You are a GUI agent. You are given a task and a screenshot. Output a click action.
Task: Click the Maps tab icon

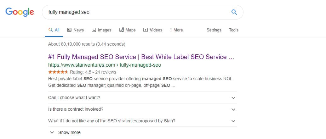click(122, 30)
